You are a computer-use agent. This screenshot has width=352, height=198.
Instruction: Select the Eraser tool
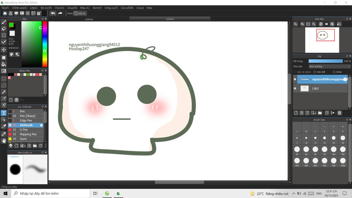click(4, 29)
